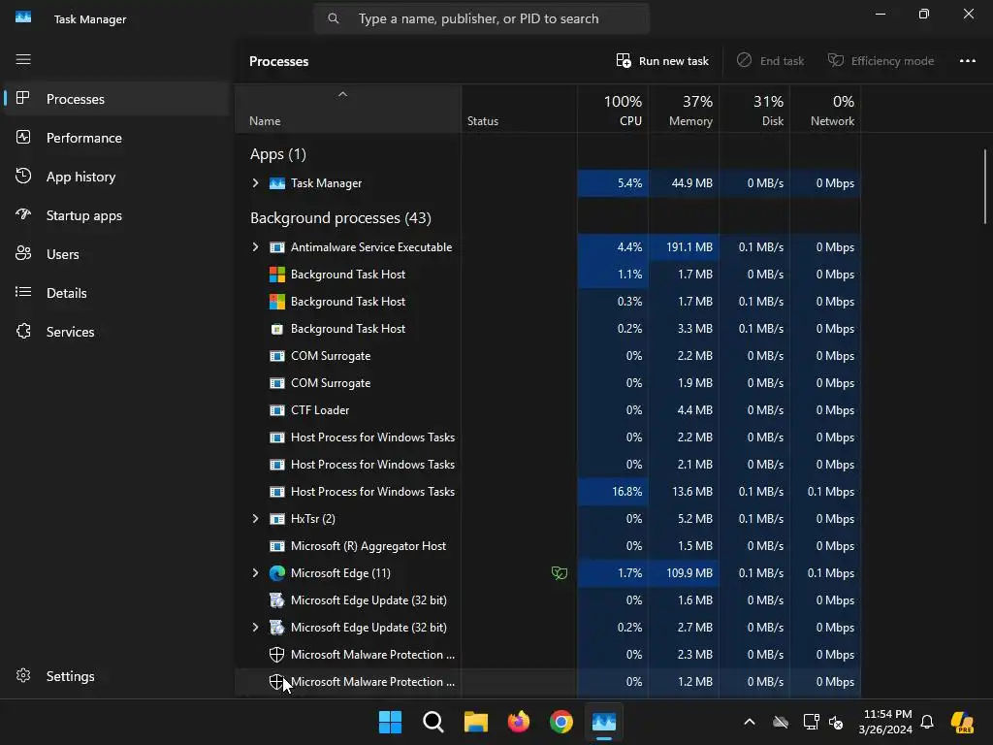Sort by the Memory column header
The height and width of the screenshot is (745, 993).
[x=684, y=109]
